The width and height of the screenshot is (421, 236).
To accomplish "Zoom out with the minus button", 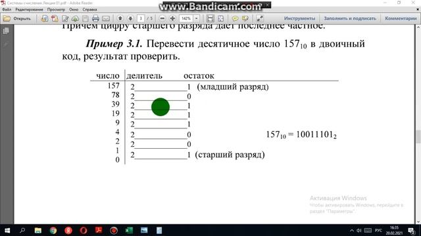I will pyautogui.click(x=162, y=18).
